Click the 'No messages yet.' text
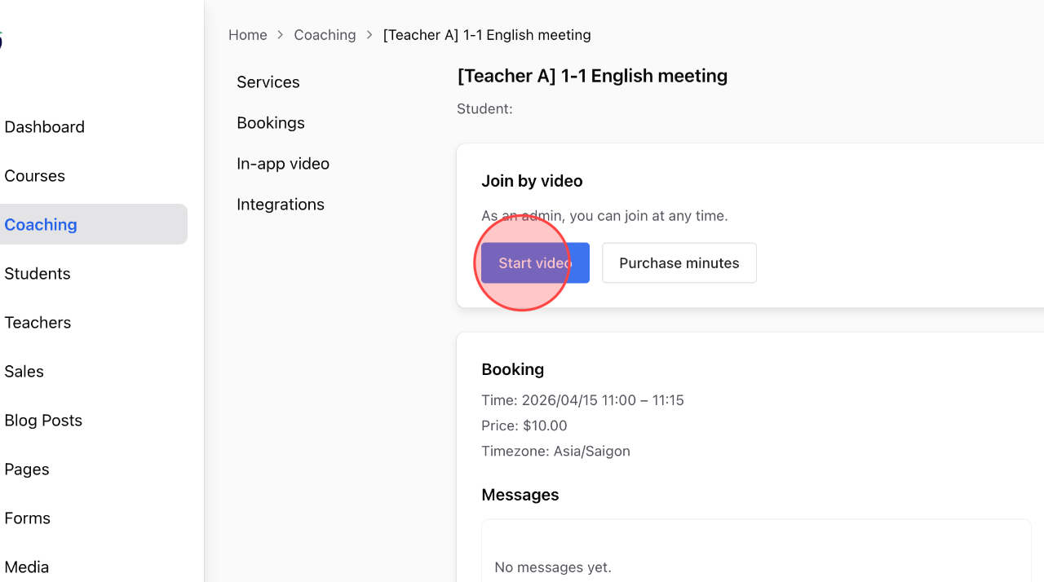 tap(553, 567)
